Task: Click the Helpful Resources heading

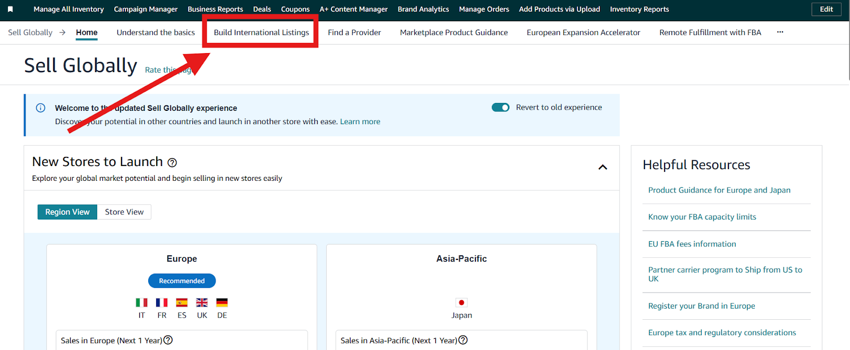Action: (x=696, y=165)
